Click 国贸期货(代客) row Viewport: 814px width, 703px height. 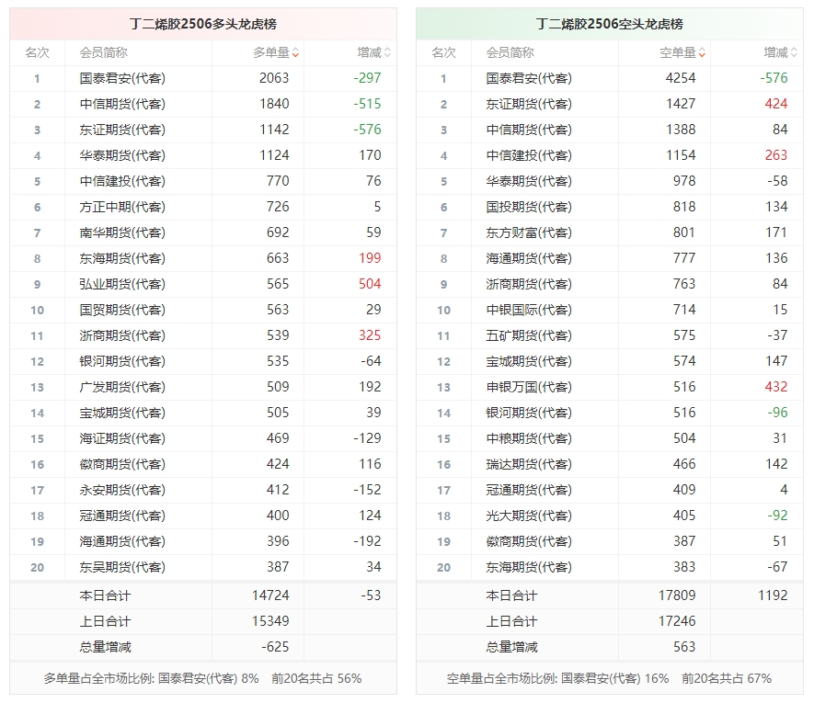(203, 310)
